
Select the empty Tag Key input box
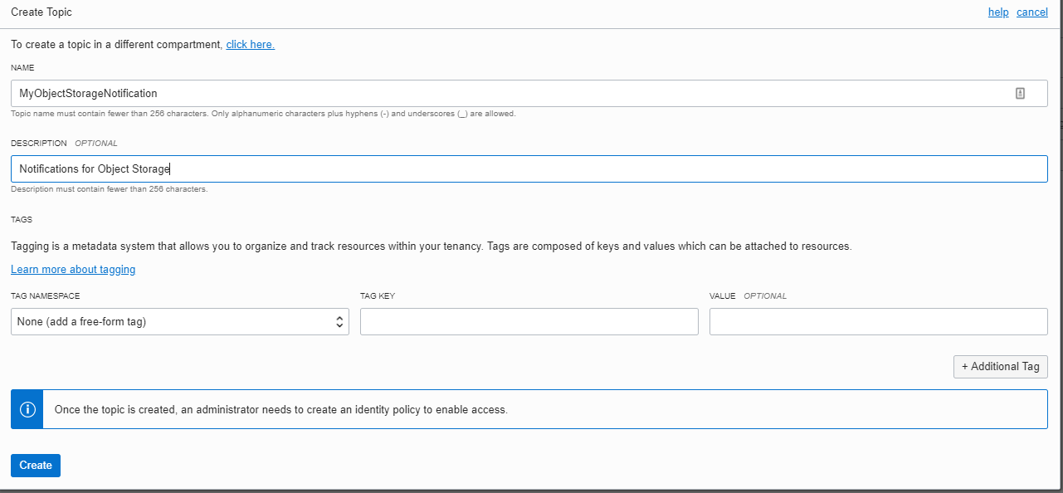point(529,321)
